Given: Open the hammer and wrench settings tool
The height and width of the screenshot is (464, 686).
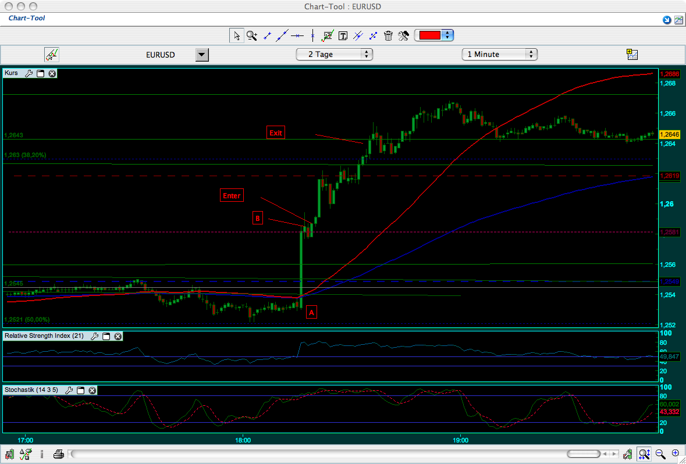Looking at the screenshot, I should click(403, 36).
